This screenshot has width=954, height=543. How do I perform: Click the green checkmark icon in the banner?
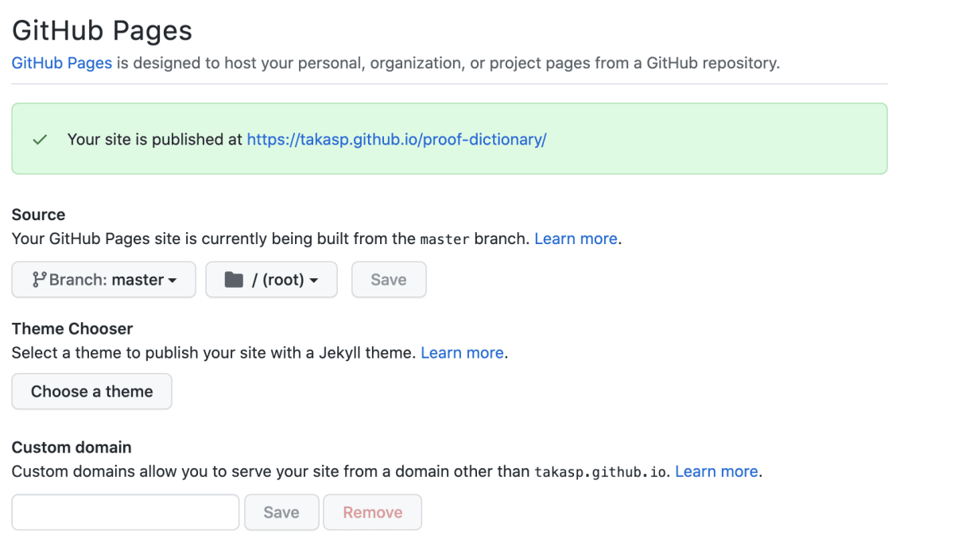pos(40,140)
